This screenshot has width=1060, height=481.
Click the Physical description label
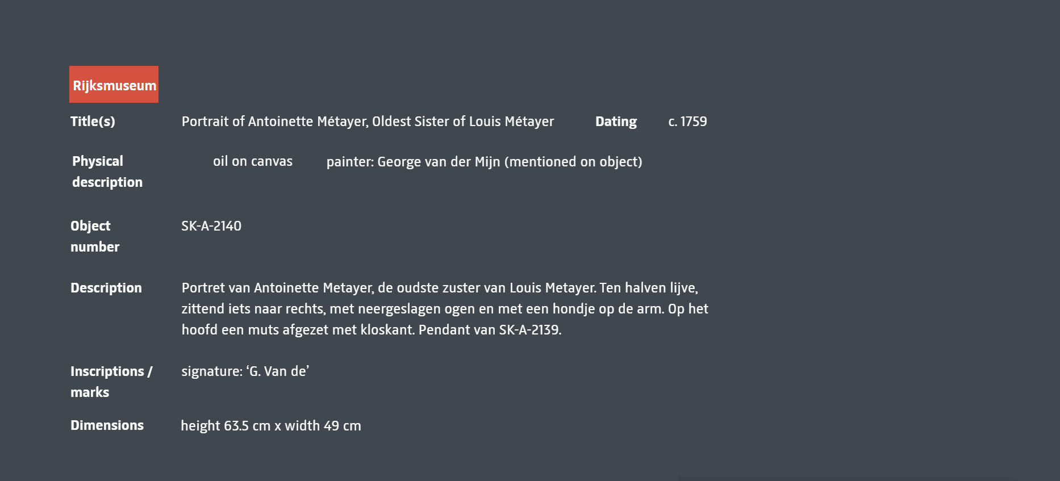(107, 172)
